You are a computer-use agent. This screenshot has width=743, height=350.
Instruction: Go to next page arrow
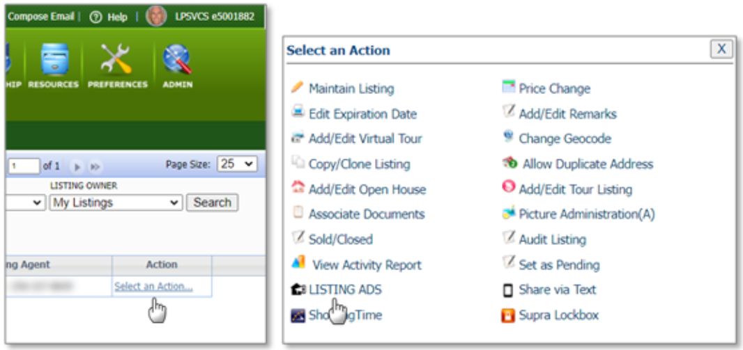(78, 166)
